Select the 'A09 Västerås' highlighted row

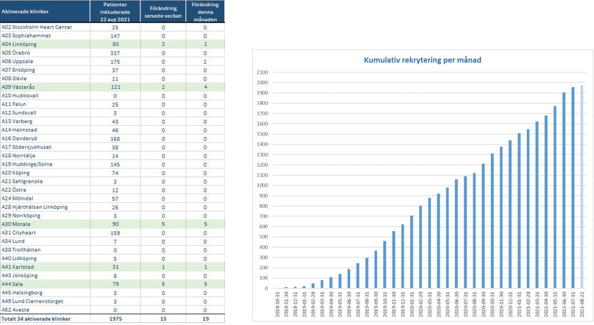point(112,87)
